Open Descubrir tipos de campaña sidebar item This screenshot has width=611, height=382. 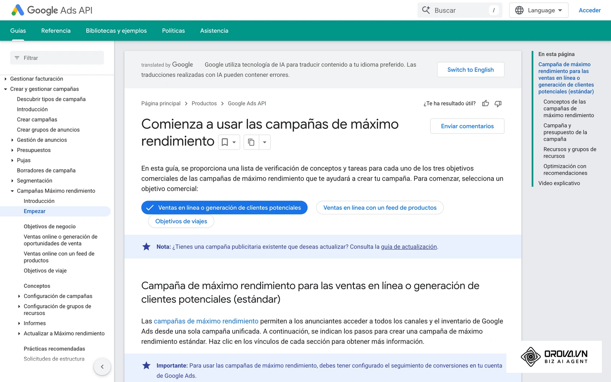pyautogui.click(x=51, y=99)
